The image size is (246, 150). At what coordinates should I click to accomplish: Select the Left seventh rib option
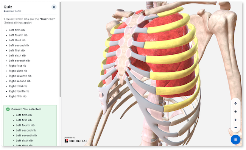point(19,61)
